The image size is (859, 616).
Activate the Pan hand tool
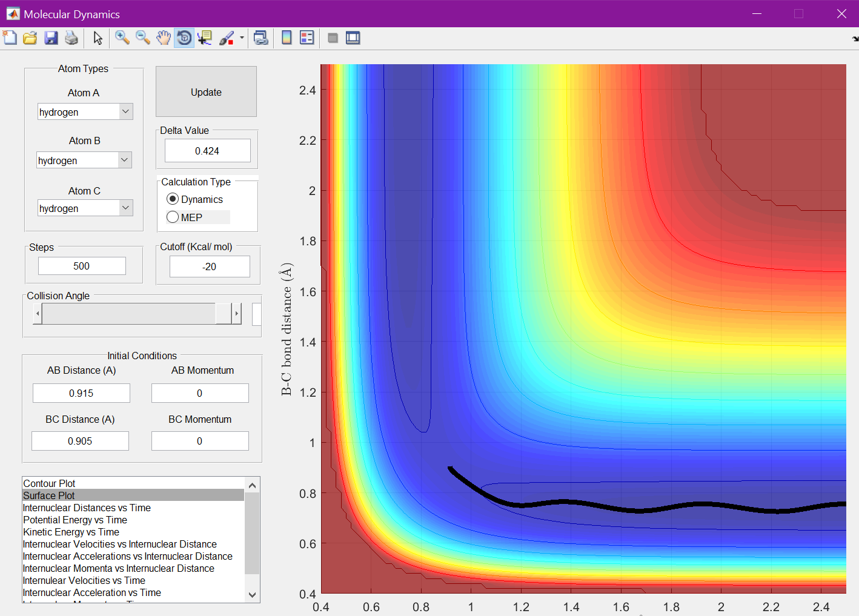[x=163, y=38]
